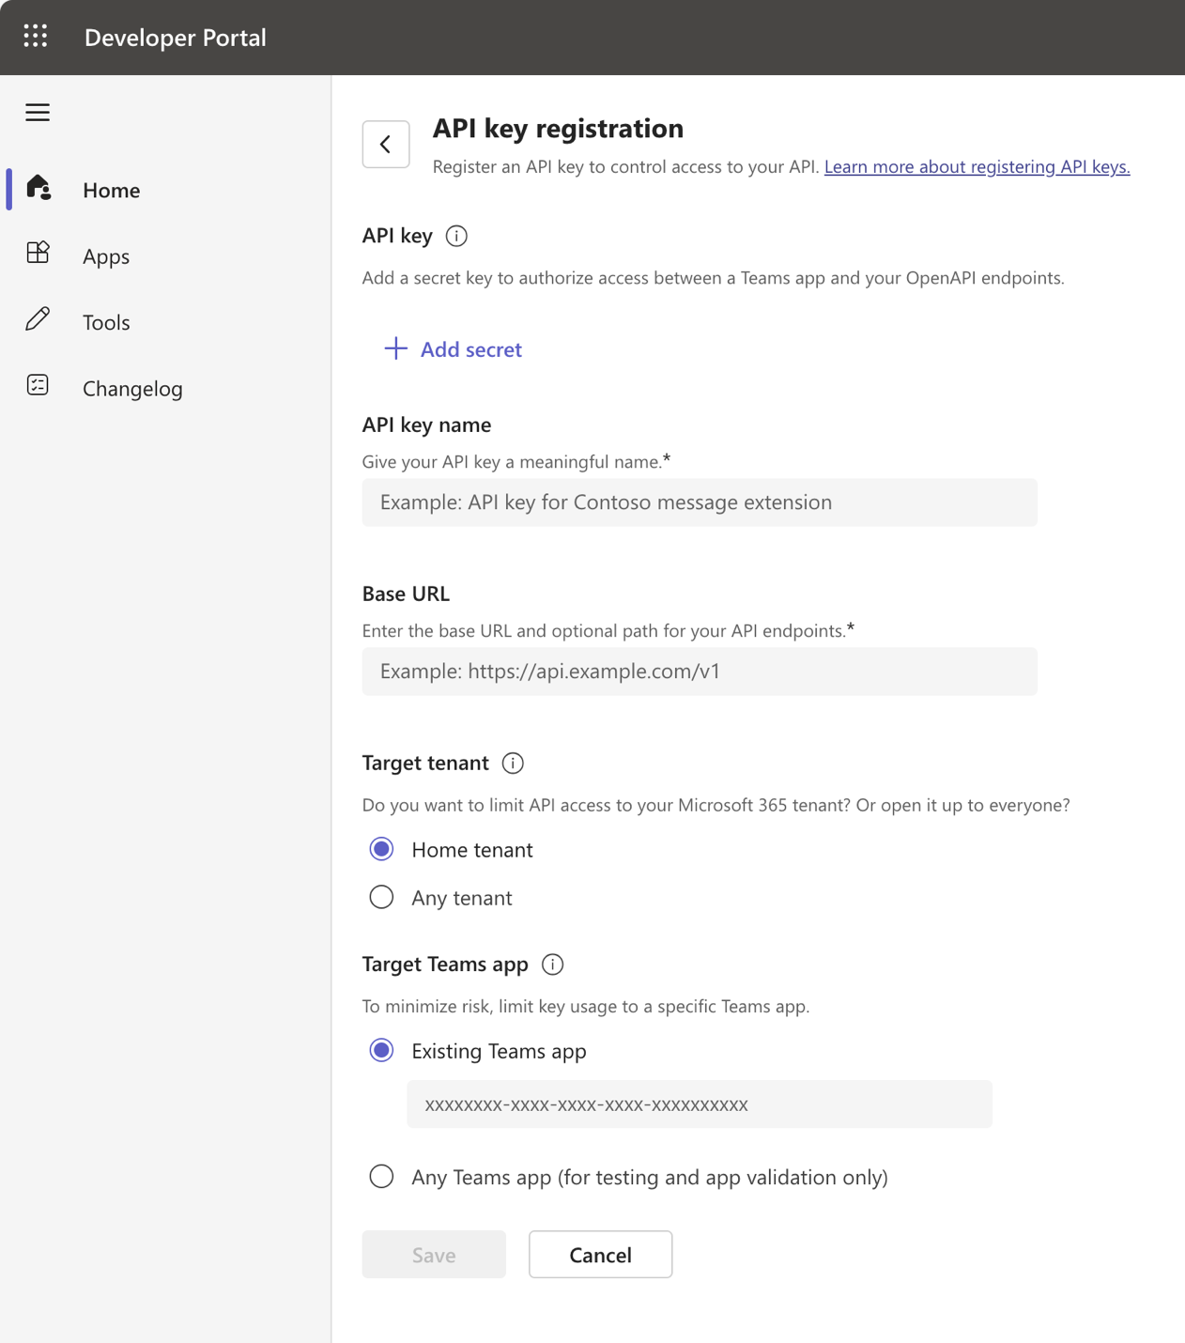Click the Home house icon

coord(38,188)
